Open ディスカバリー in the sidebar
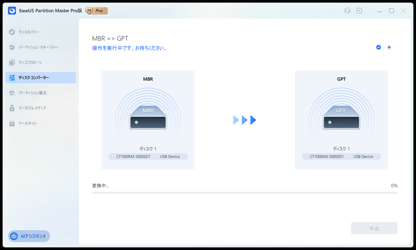 tap(41, 32)
